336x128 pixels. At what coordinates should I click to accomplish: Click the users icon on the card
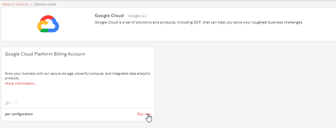[x=7, y=103]
